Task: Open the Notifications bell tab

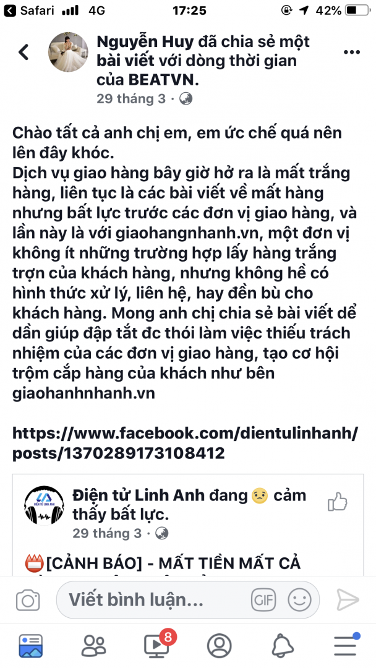Action: tap(283, 646)
